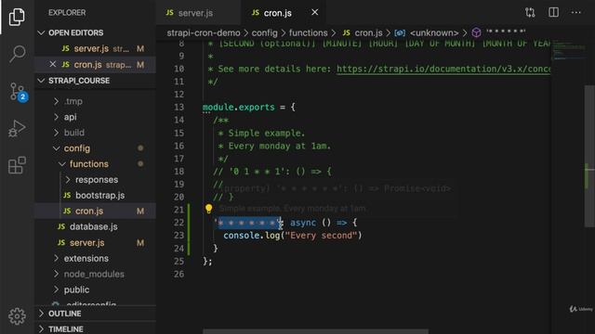Select server.js in Open Editors list
This screenshot has height=334, width=595.
(91, 49)
